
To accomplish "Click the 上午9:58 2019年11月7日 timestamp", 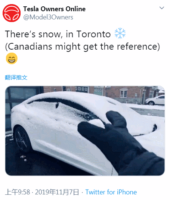I will [42, 192].
